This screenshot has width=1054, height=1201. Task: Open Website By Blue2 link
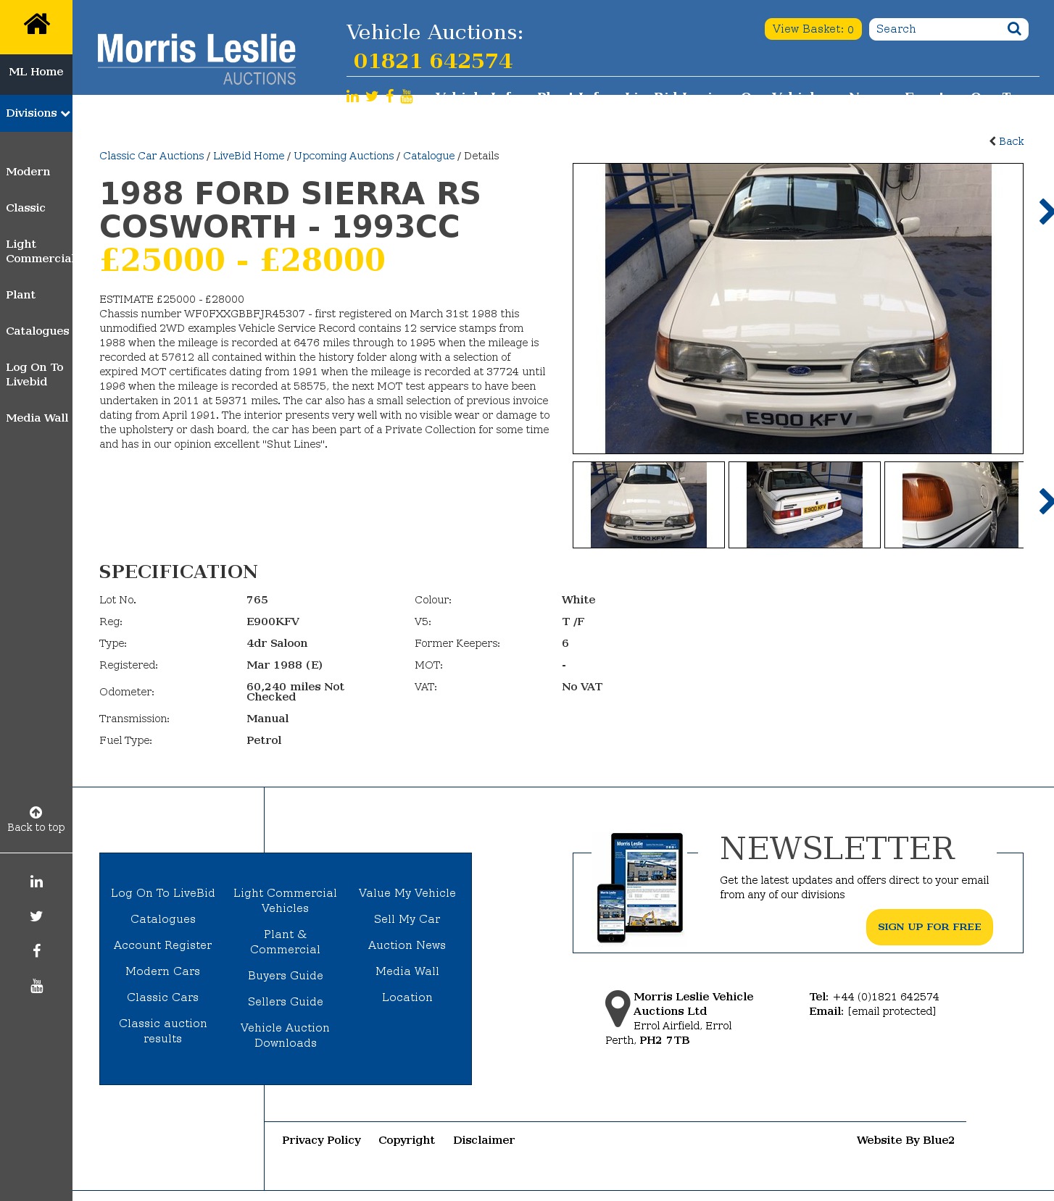[905, 1140]
